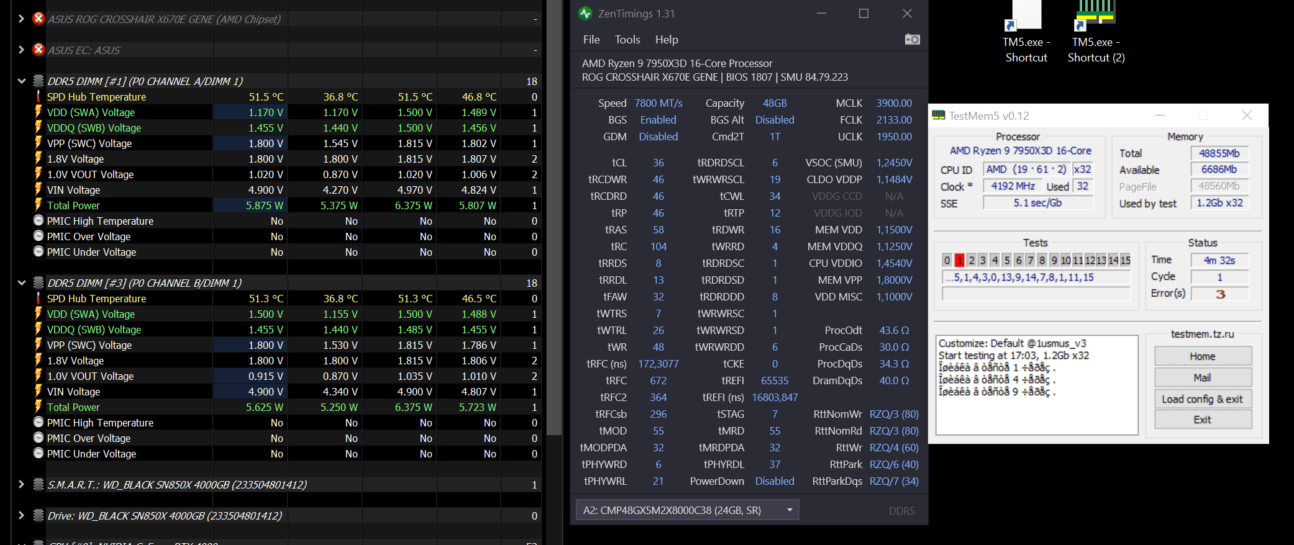Open the Tools menu in ZenTimings
1294x545 pixels.
pyautogui.click(x=627, y=40)
